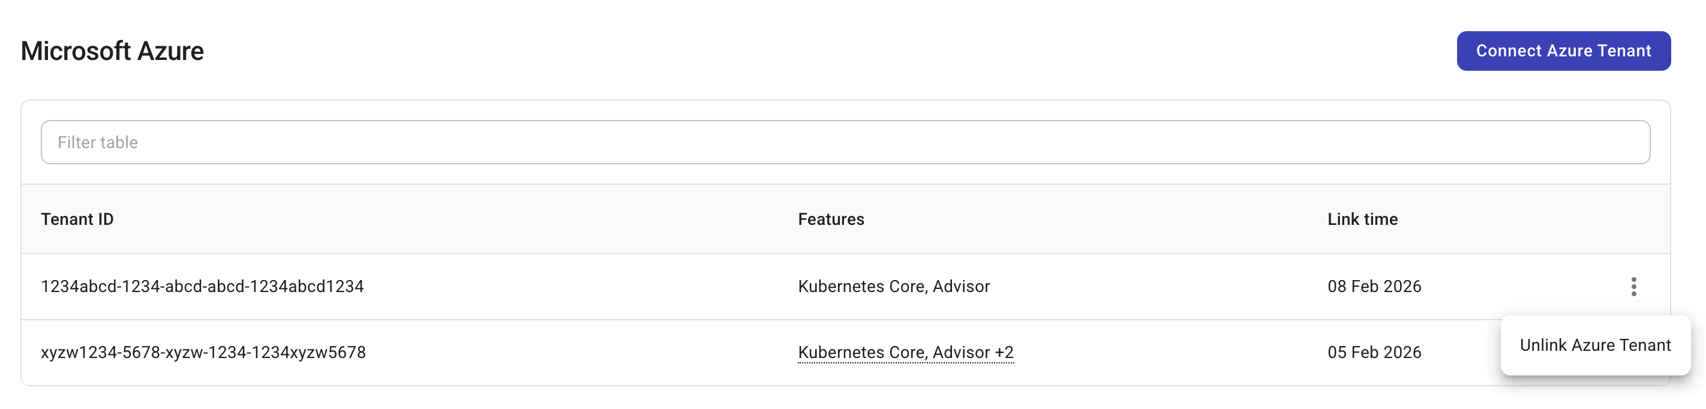Open the three-dot menu on second tenant row
This screenshot has width=1706, height=409.
(1633, 352)
